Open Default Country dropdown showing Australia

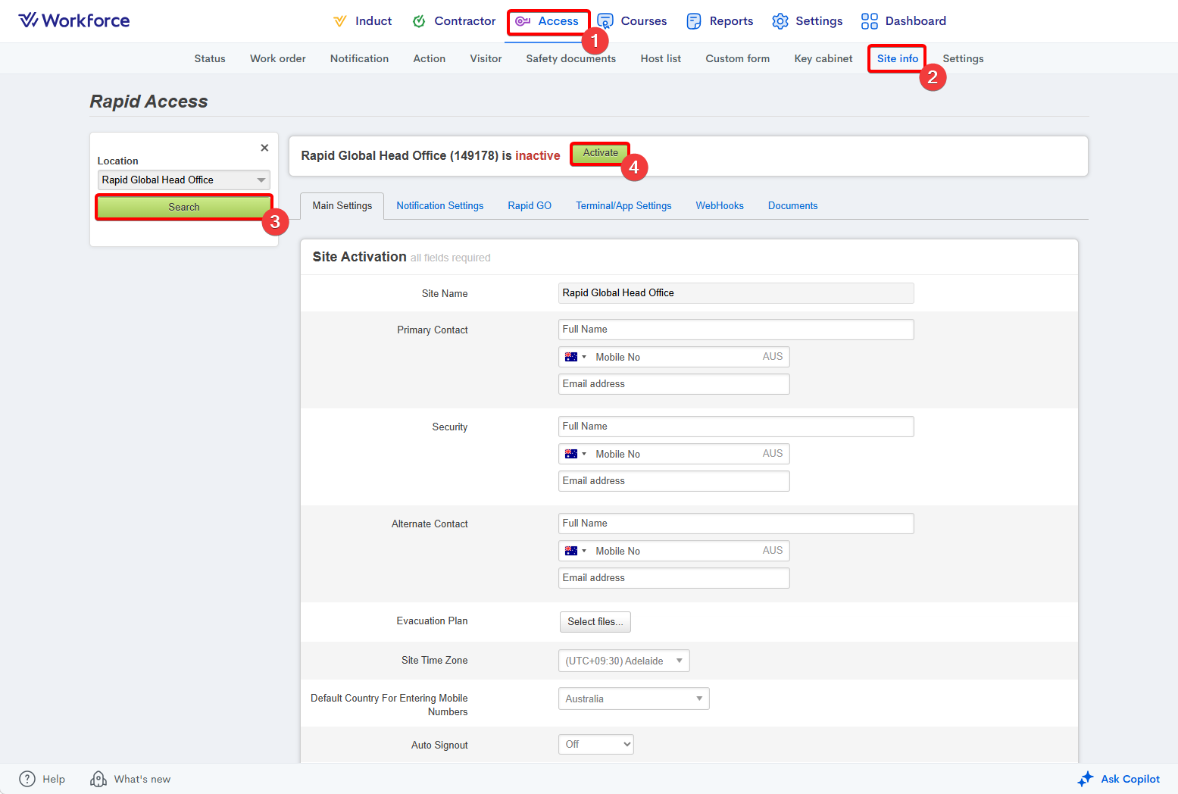pyautogui.click(x=634, y=699)
